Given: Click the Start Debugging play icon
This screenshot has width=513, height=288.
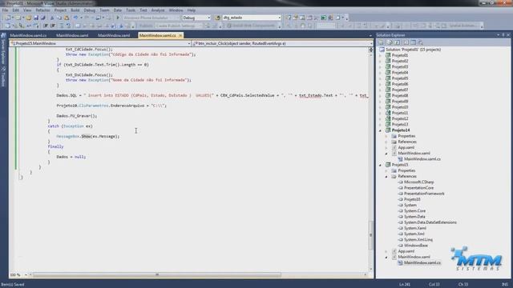Looking at the screenshot, I should pyautogui.click(x=118, y=18).
